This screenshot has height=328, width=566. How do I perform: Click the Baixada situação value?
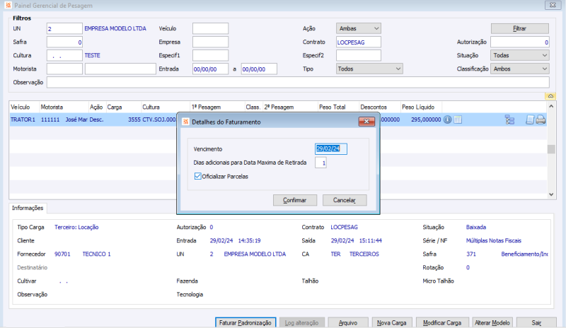coord(475,227)
